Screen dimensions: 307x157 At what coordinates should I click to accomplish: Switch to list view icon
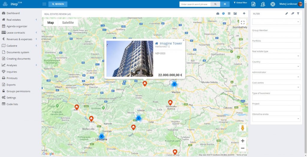click(229, 14)
